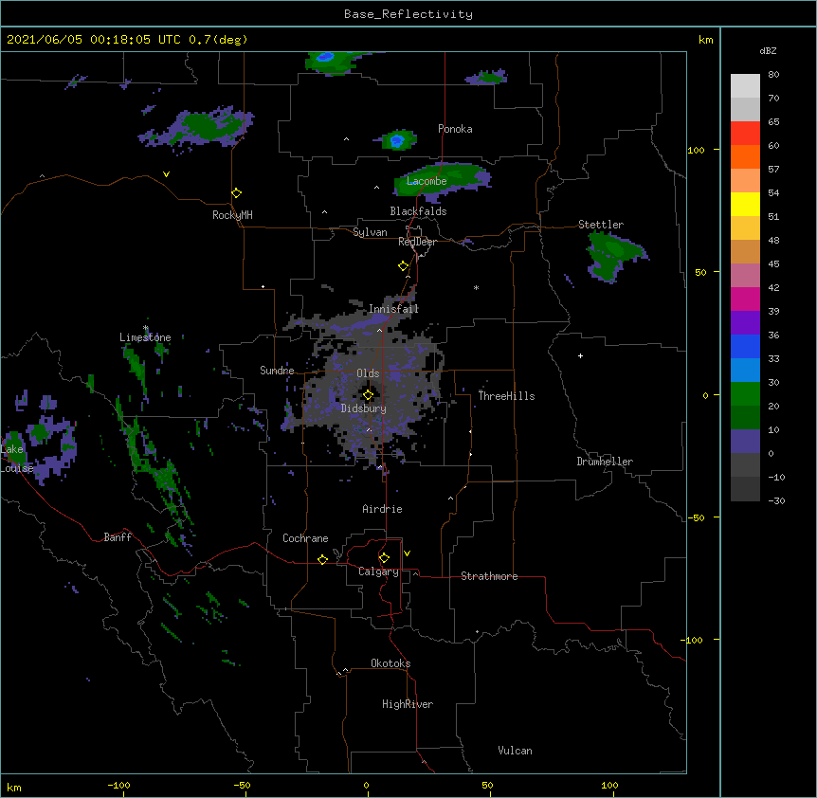Click the Blackfalds city label
The image size is (817, 798).
(x=418, y=211)
